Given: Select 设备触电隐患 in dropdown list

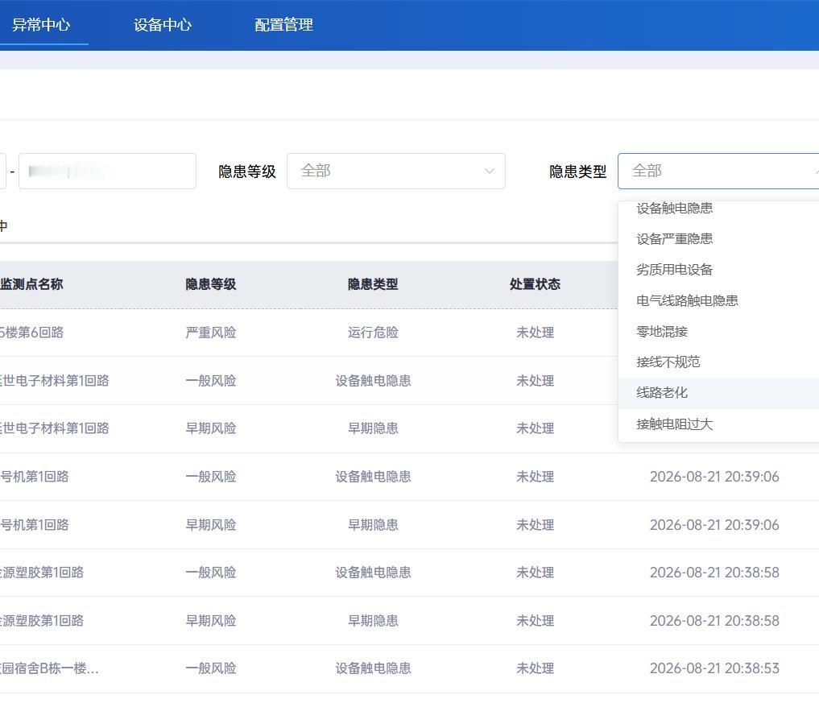Looking at the screenshot, I should click(x=674, y=208).
